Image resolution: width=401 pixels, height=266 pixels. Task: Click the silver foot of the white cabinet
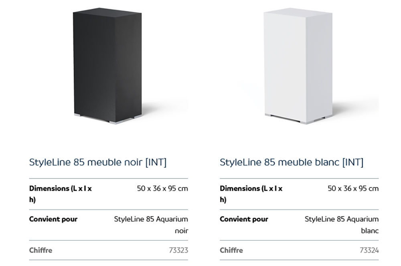click(x=306, y=123)
